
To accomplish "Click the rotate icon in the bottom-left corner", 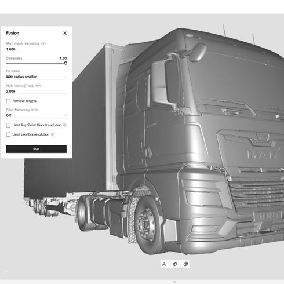I will pyautogui.click(x=6, y=271).
